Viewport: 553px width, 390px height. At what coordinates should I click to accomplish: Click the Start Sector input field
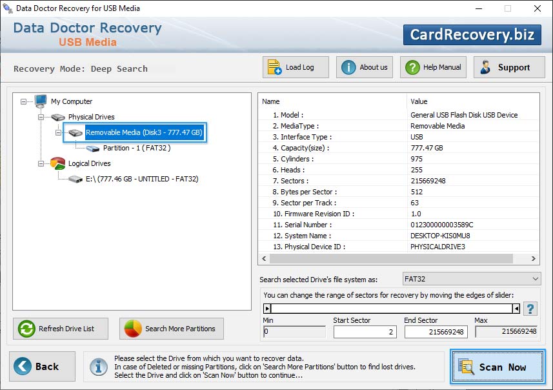(x=365, y=332)
